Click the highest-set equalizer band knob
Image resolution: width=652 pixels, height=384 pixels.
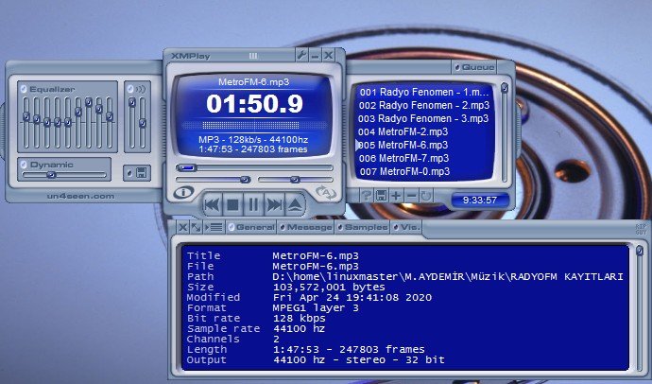coord(89,101)
